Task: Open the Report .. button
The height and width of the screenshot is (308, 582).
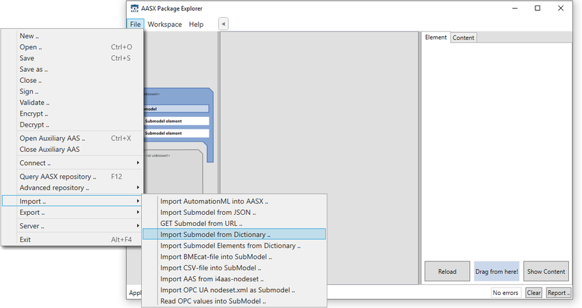Action: [x=559, y=293]
